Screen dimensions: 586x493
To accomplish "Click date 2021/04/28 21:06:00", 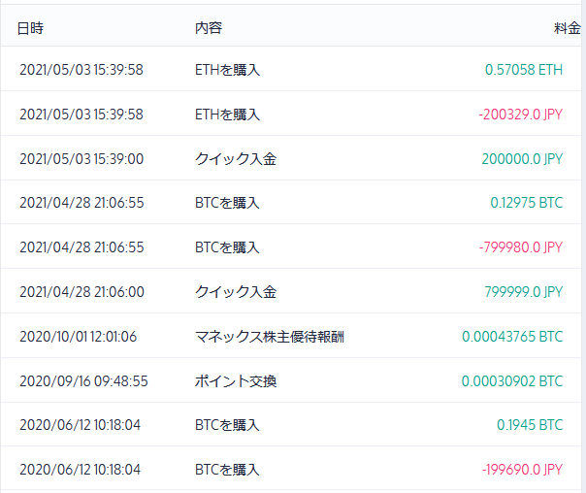I will 81,291.
